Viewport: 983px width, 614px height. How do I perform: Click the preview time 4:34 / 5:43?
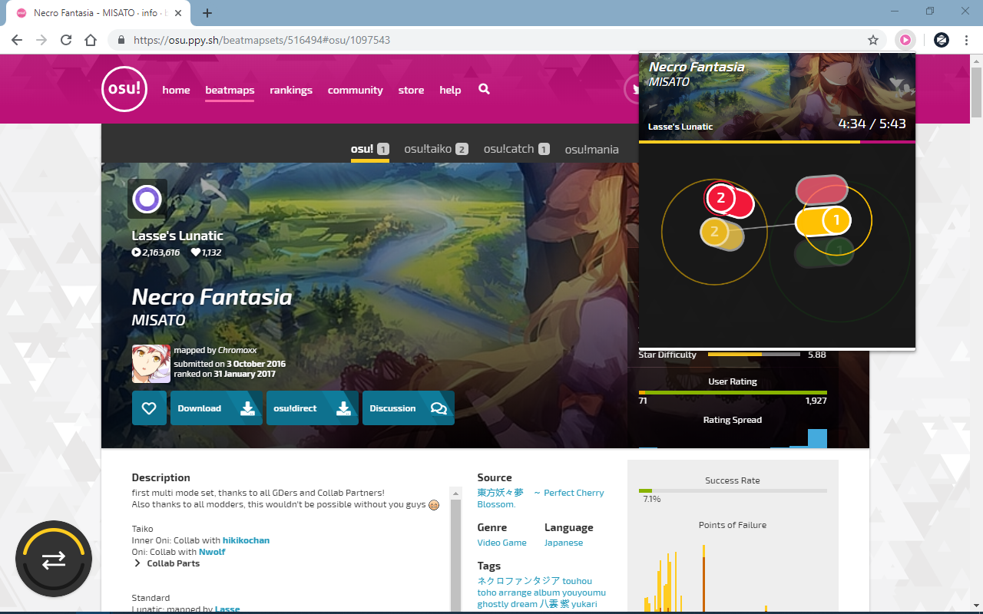click(x=872, y=124)
